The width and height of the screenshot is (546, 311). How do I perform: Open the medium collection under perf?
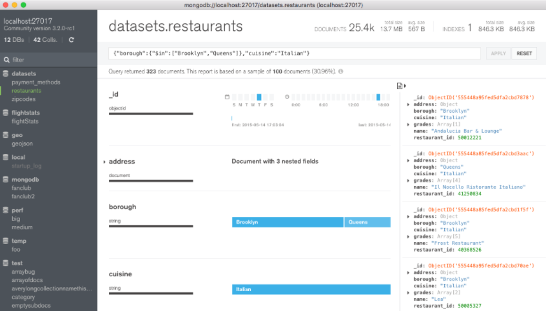(22, 227)
